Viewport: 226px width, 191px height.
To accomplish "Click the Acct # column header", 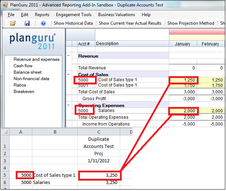I will [x=86, y=44].
